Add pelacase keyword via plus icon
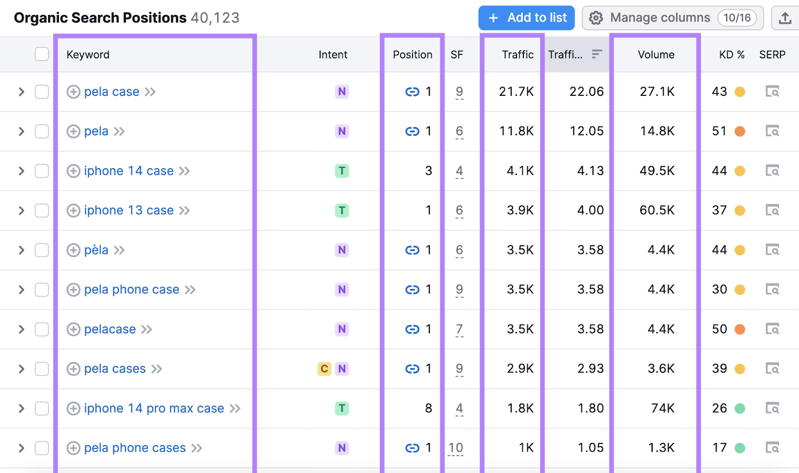 [73, 329]
